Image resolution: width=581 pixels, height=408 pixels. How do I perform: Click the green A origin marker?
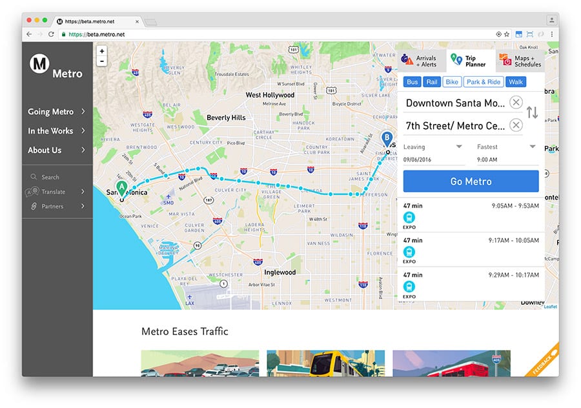[x=121, y=189]
